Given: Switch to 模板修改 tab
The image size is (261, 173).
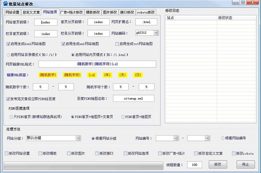Looking at the screenshot, I should (x=93, y=12).
